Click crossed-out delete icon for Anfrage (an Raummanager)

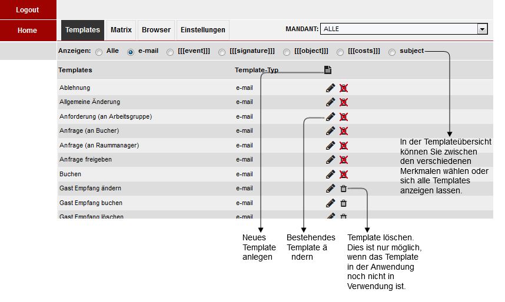tap(344, 146)
